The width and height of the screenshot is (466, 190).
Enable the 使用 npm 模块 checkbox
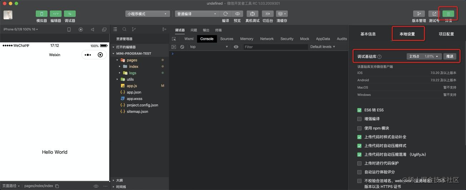[360, 128]
